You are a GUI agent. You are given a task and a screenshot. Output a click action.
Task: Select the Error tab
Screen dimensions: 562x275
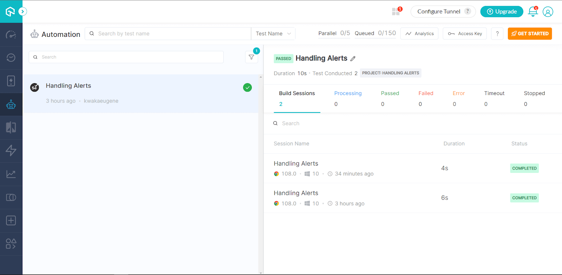pos(458,99)
